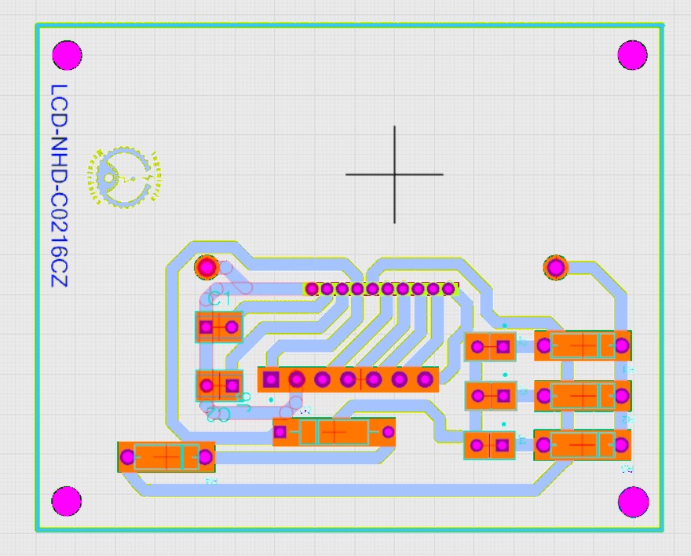
Task: Select the leftmost pad of the LCD connector row
Action: [x=312, y=289]
